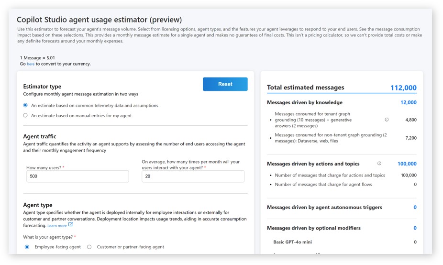Open the Learn more link under Agent type
Image resolution: width=443 pixels, height=265 pixels.
[x=57, y=226]
